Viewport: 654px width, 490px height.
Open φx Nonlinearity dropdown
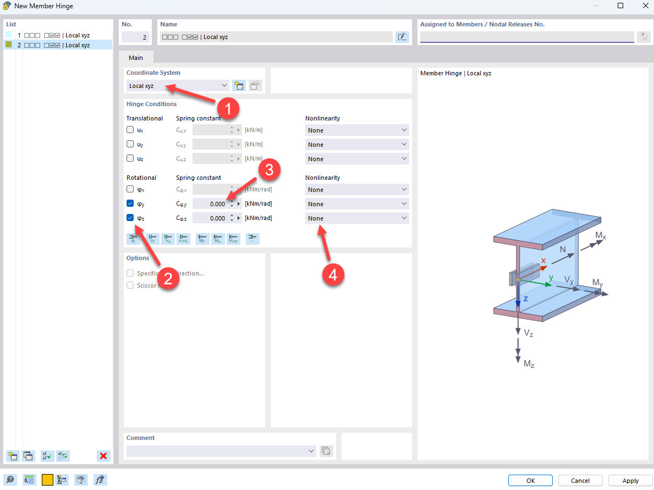click(357, 189)
